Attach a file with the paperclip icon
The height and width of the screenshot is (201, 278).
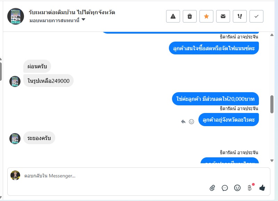click(212, 188)
